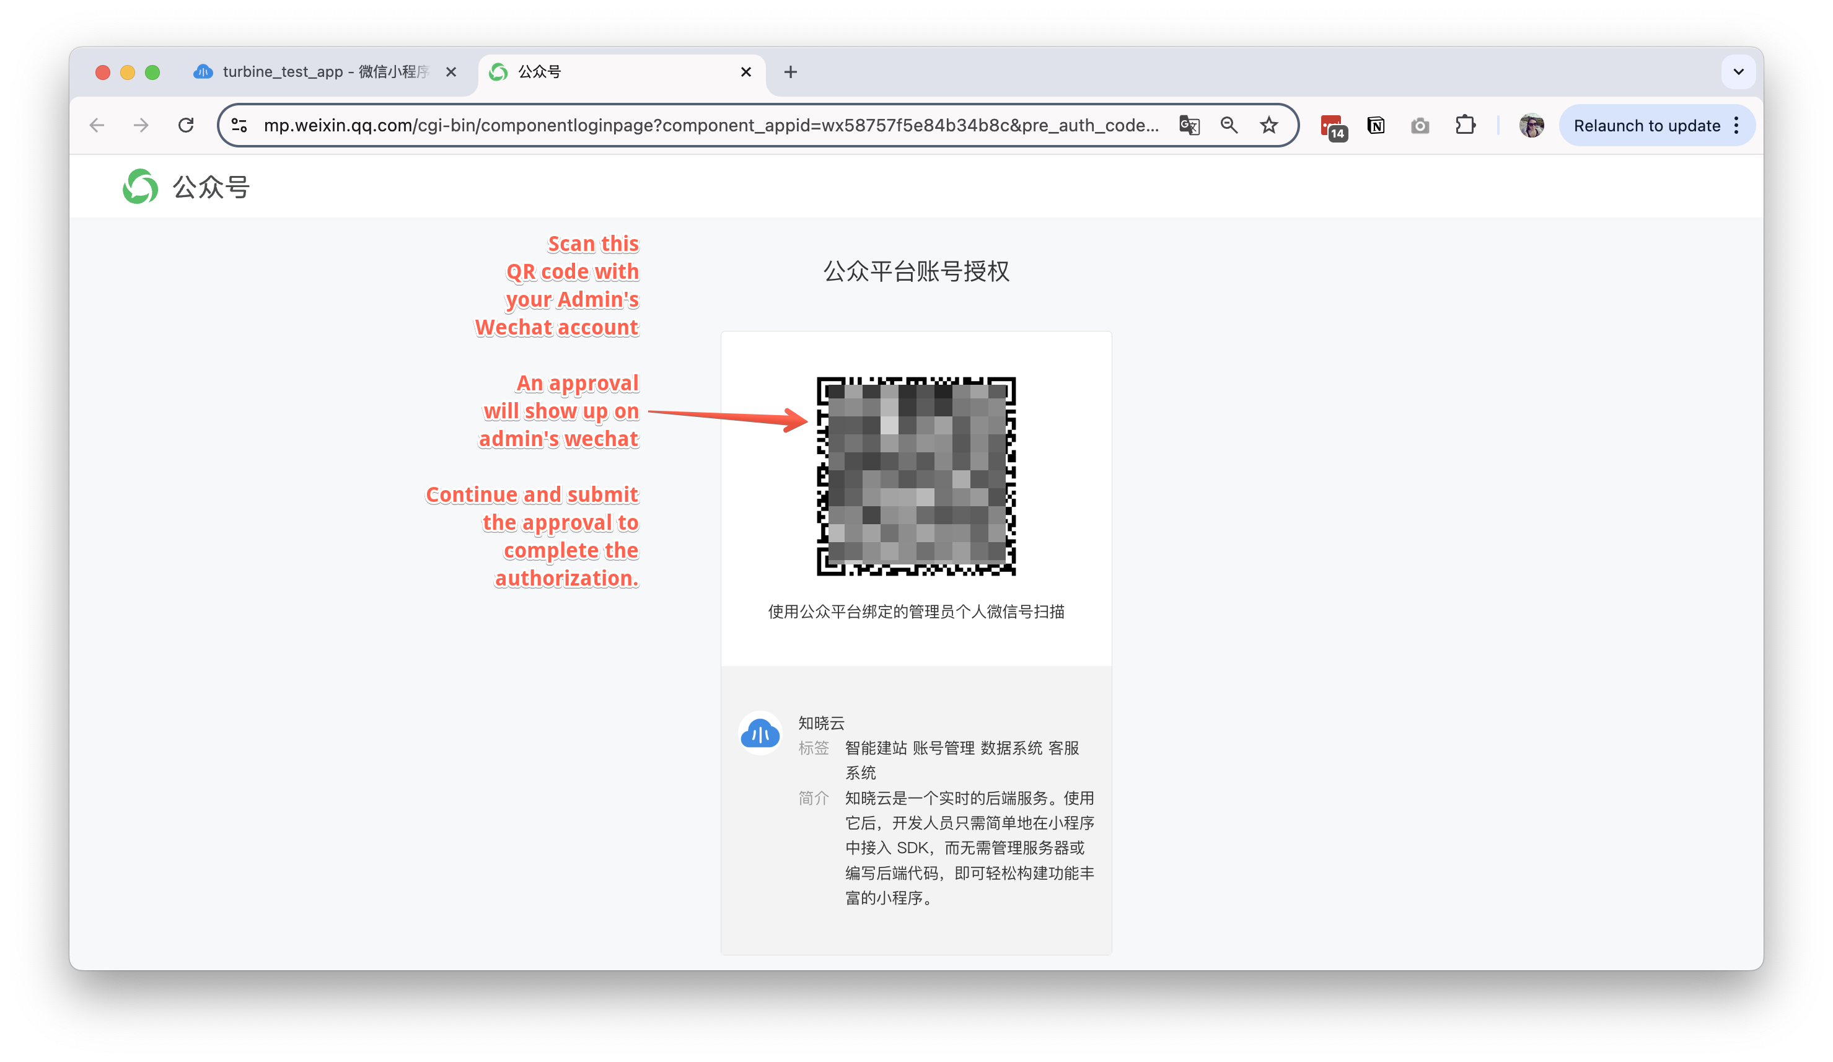Click the Google Translate icon in the address bar
This screenshot has width=1833, height=1062.
(1189, 125)
